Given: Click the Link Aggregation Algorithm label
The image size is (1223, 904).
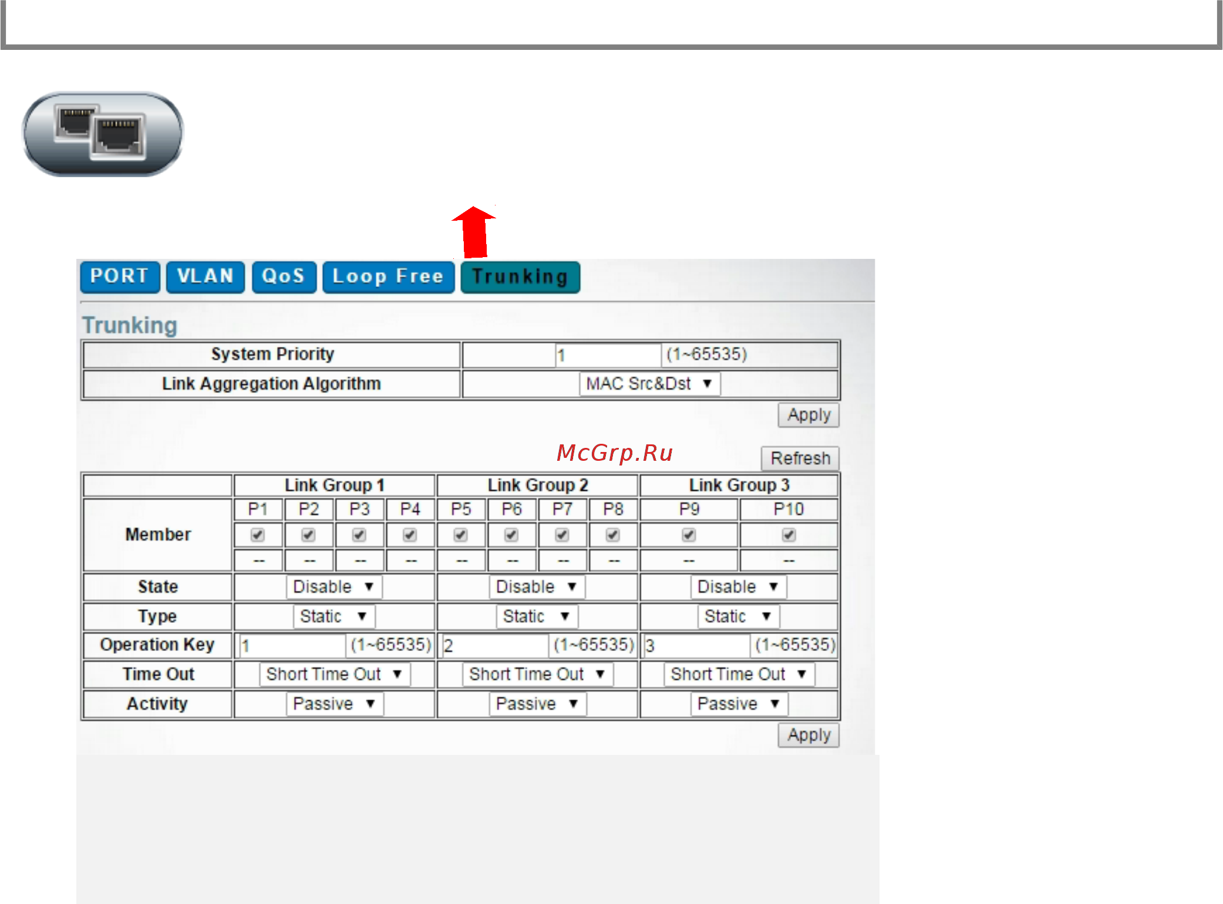Looking at the screenshot, I should tap(271, 384).
